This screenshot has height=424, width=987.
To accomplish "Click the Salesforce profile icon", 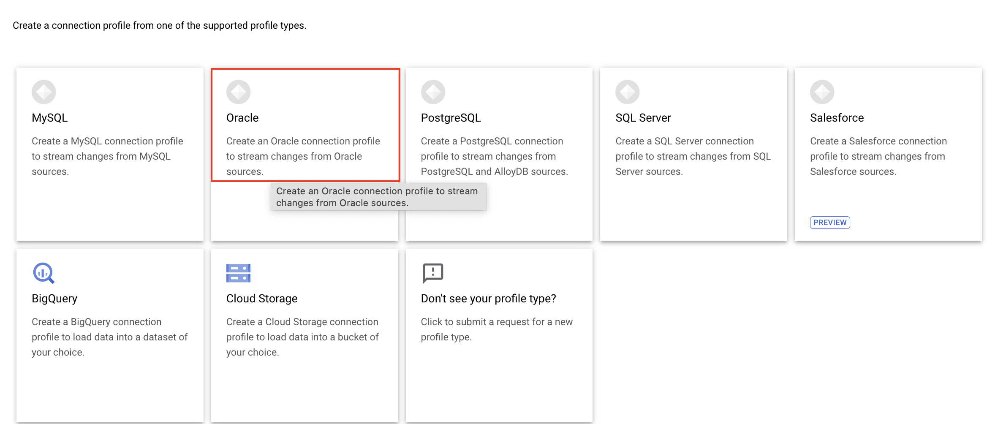I will click(822, 92).
